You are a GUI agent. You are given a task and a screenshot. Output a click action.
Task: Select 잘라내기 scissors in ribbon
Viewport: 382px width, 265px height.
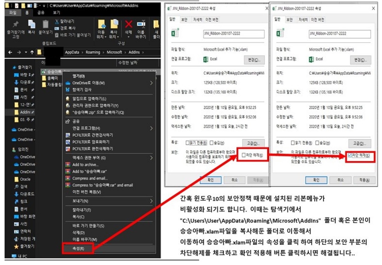(64, 22)
